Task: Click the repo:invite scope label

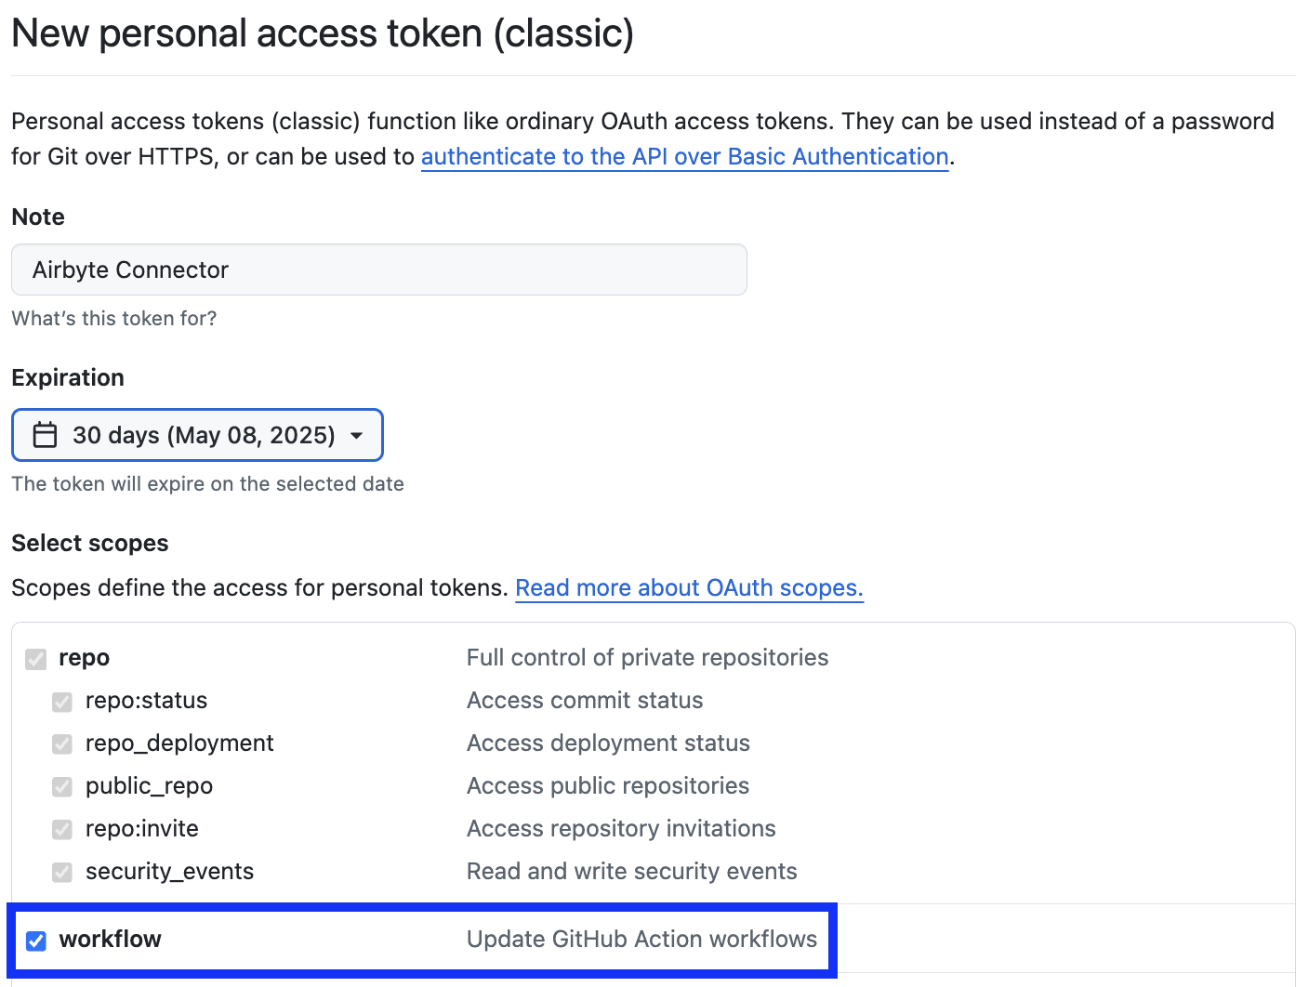Action: coord(141,829)
